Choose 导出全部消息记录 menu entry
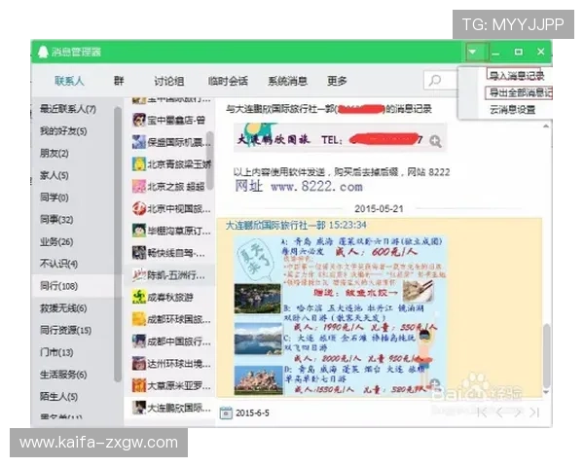The width and height of the screenshot is (584, 467). (x=520, y=92)
